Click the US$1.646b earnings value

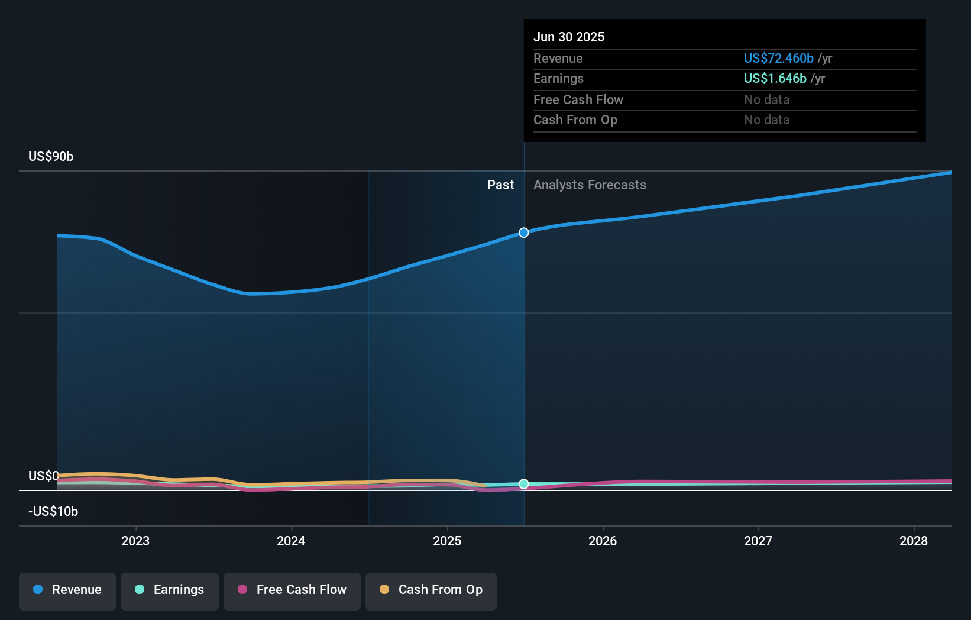click(774, 78)
